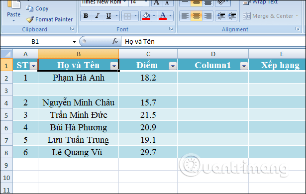Select column A header

tap(25, 54)
